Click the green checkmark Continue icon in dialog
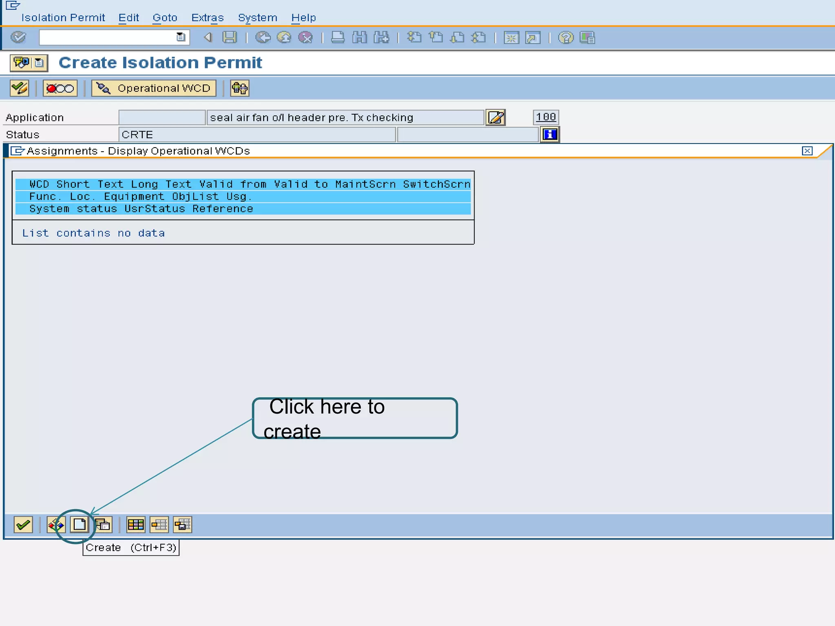The width and height of the screenshot is (835, 626). [23, 525]
